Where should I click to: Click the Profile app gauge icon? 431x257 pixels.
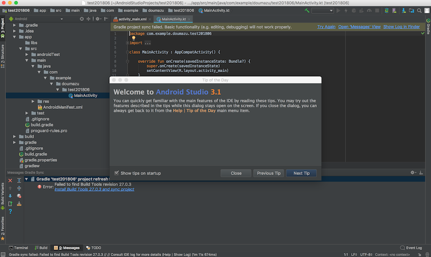tap(369, 10)
